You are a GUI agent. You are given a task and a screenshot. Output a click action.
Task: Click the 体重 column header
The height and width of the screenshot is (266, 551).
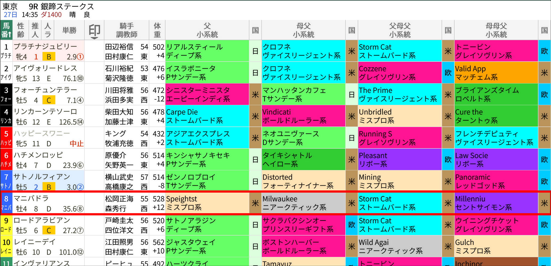(157, 30)
